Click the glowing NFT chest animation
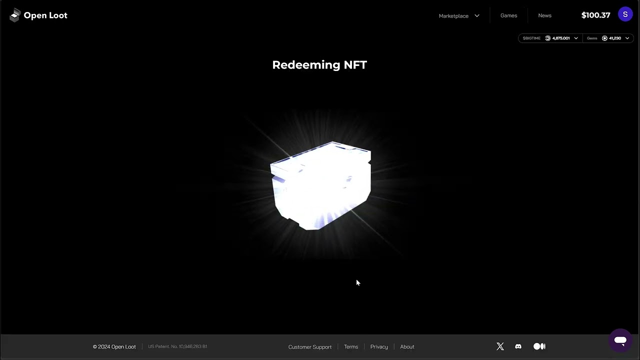Viewport: 640px width, 360px height. [320, 185]
